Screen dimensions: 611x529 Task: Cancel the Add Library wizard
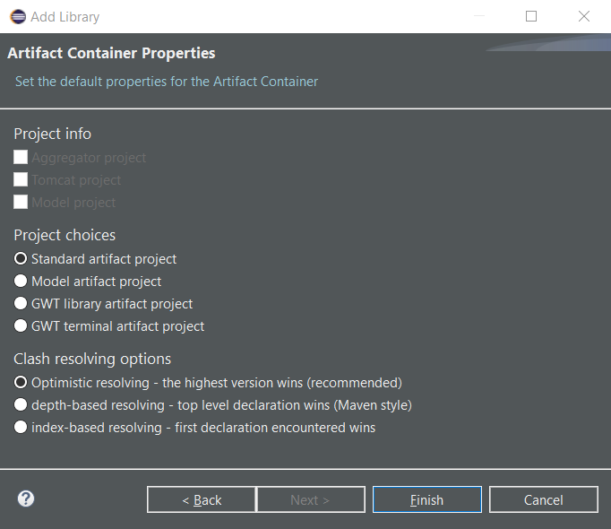tap(543, 499)
